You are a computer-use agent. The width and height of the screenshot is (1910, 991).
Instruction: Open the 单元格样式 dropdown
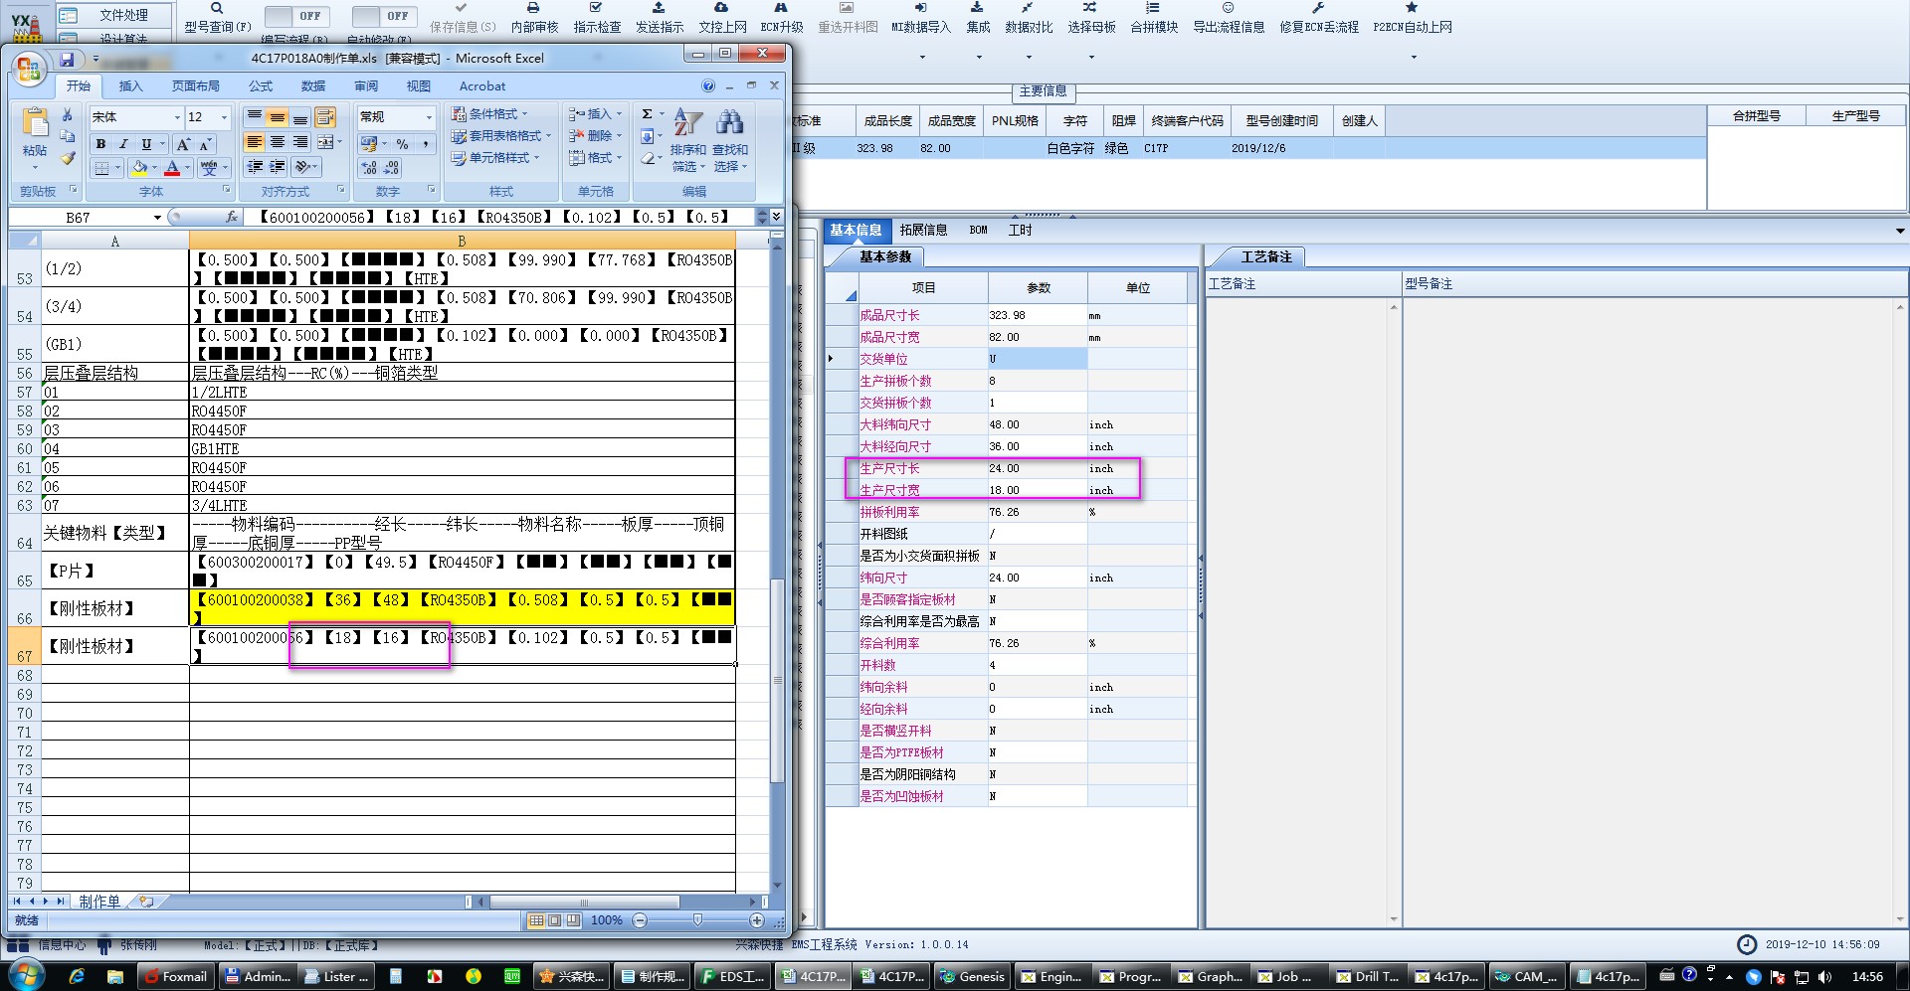point(494,157)
